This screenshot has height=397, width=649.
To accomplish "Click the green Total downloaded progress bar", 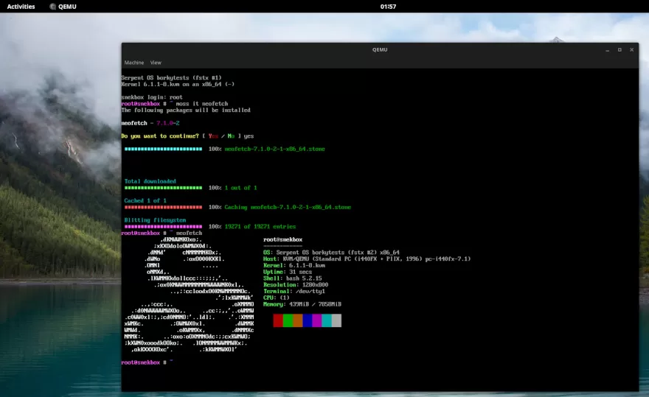I will click(163, 188).
